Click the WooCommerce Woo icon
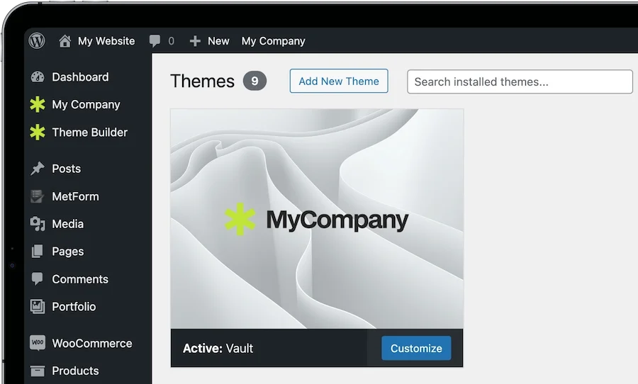Viewport: 638px width, 384px height. click(x=38, y=342)
